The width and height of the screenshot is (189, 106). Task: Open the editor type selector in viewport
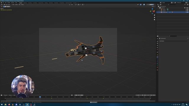pyautogui.click(x=2, y=5)
